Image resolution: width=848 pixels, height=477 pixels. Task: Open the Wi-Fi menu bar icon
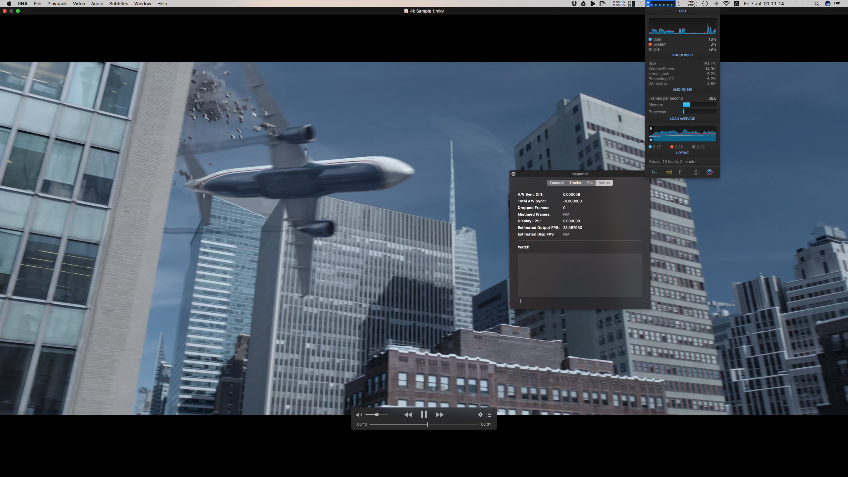[726, 4]
